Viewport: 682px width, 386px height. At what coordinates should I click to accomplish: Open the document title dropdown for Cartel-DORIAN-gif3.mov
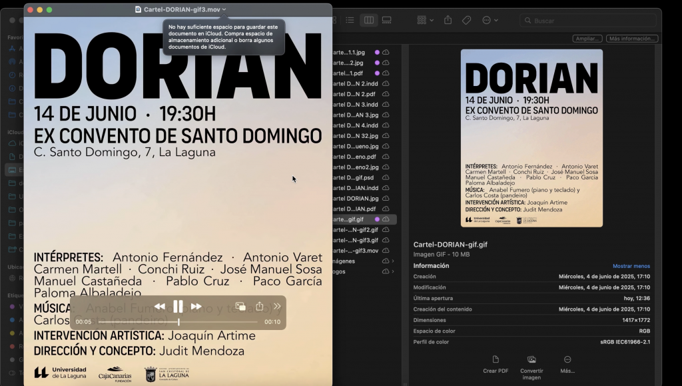click(224, 9)
